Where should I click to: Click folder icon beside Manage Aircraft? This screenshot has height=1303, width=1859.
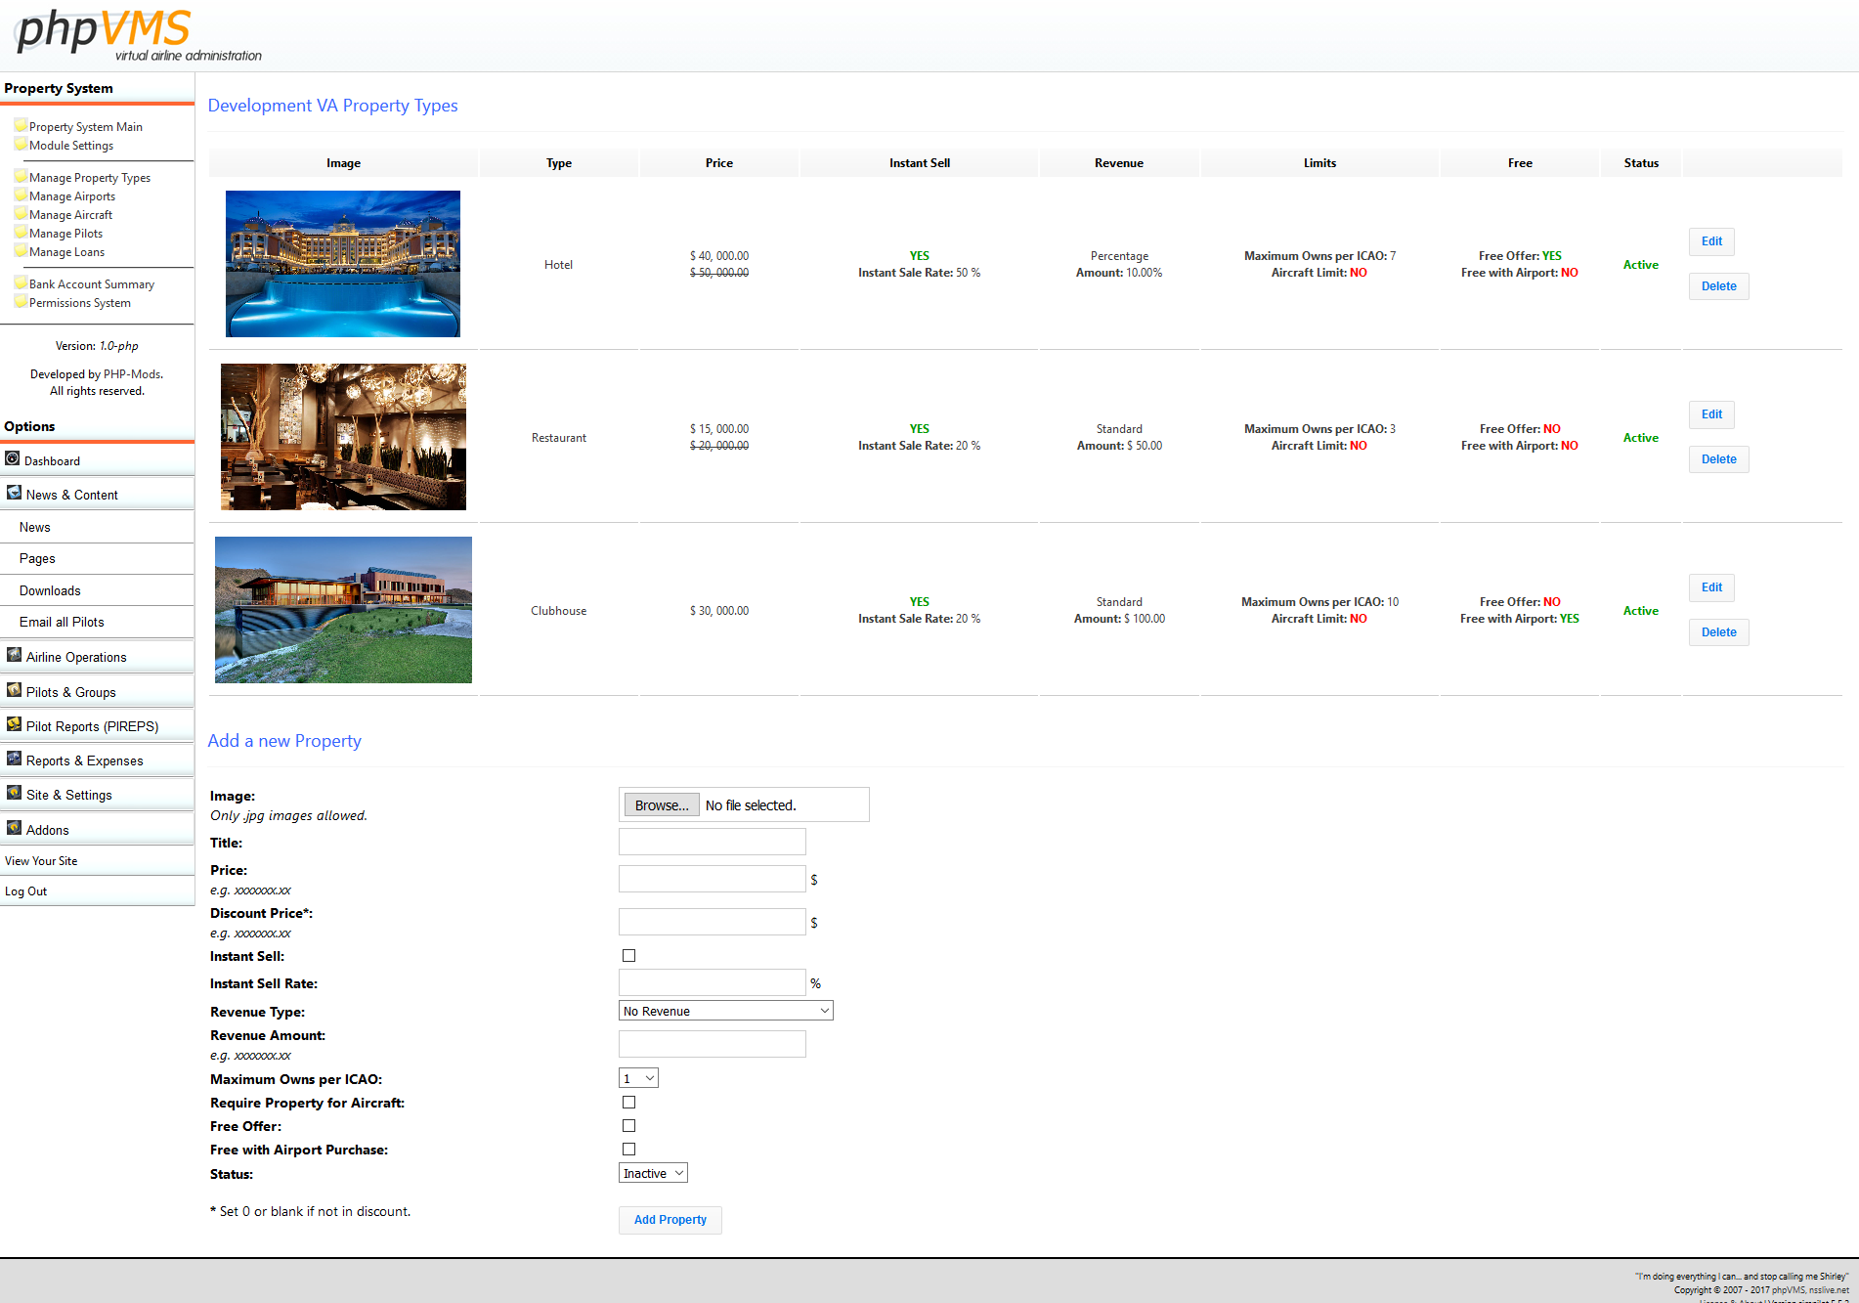point(21,213)
